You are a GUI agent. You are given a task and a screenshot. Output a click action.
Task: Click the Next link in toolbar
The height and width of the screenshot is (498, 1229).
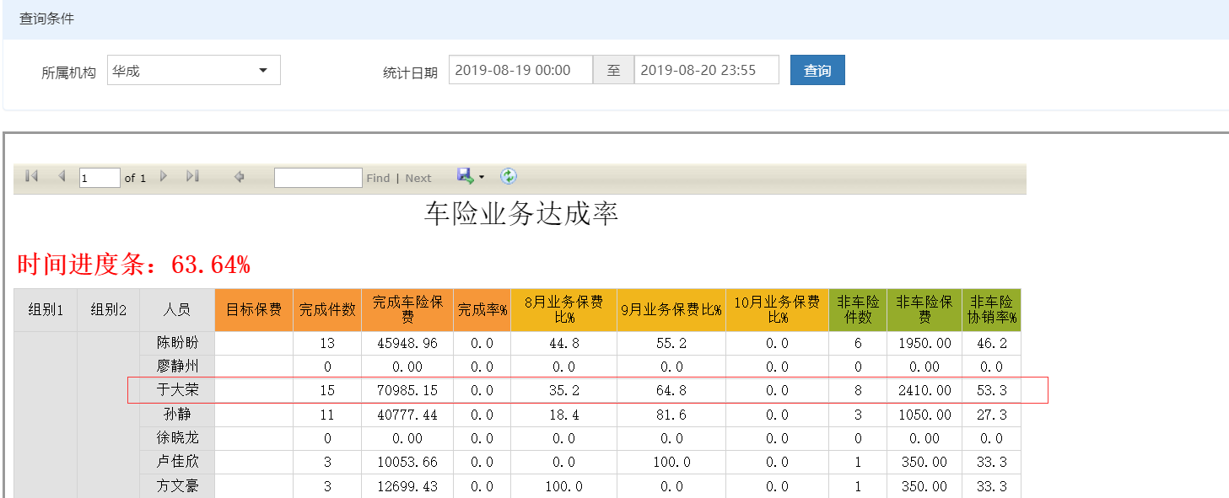(418, 178)
